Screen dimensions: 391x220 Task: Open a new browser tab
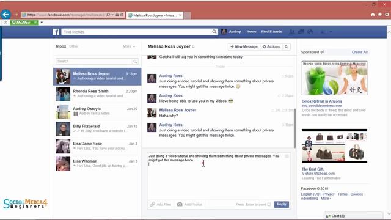point(187,15)
